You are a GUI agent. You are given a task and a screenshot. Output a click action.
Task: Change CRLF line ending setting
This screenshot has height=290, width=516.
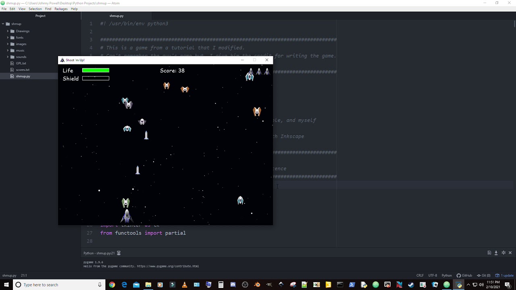pos(420,275)
